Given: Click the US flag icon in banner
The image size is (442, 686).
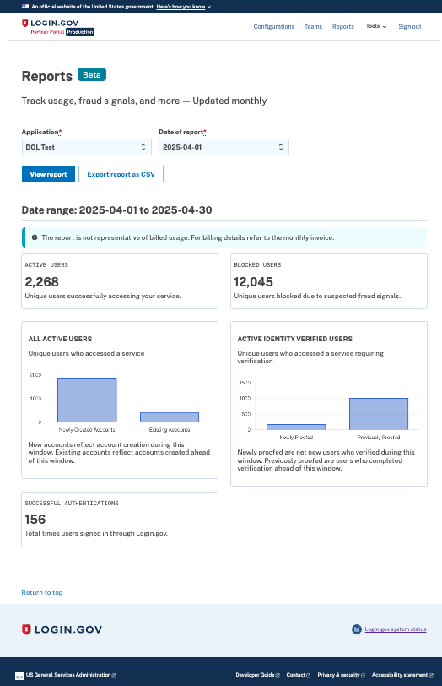Looking at the screenshot, I should point(25,7).
